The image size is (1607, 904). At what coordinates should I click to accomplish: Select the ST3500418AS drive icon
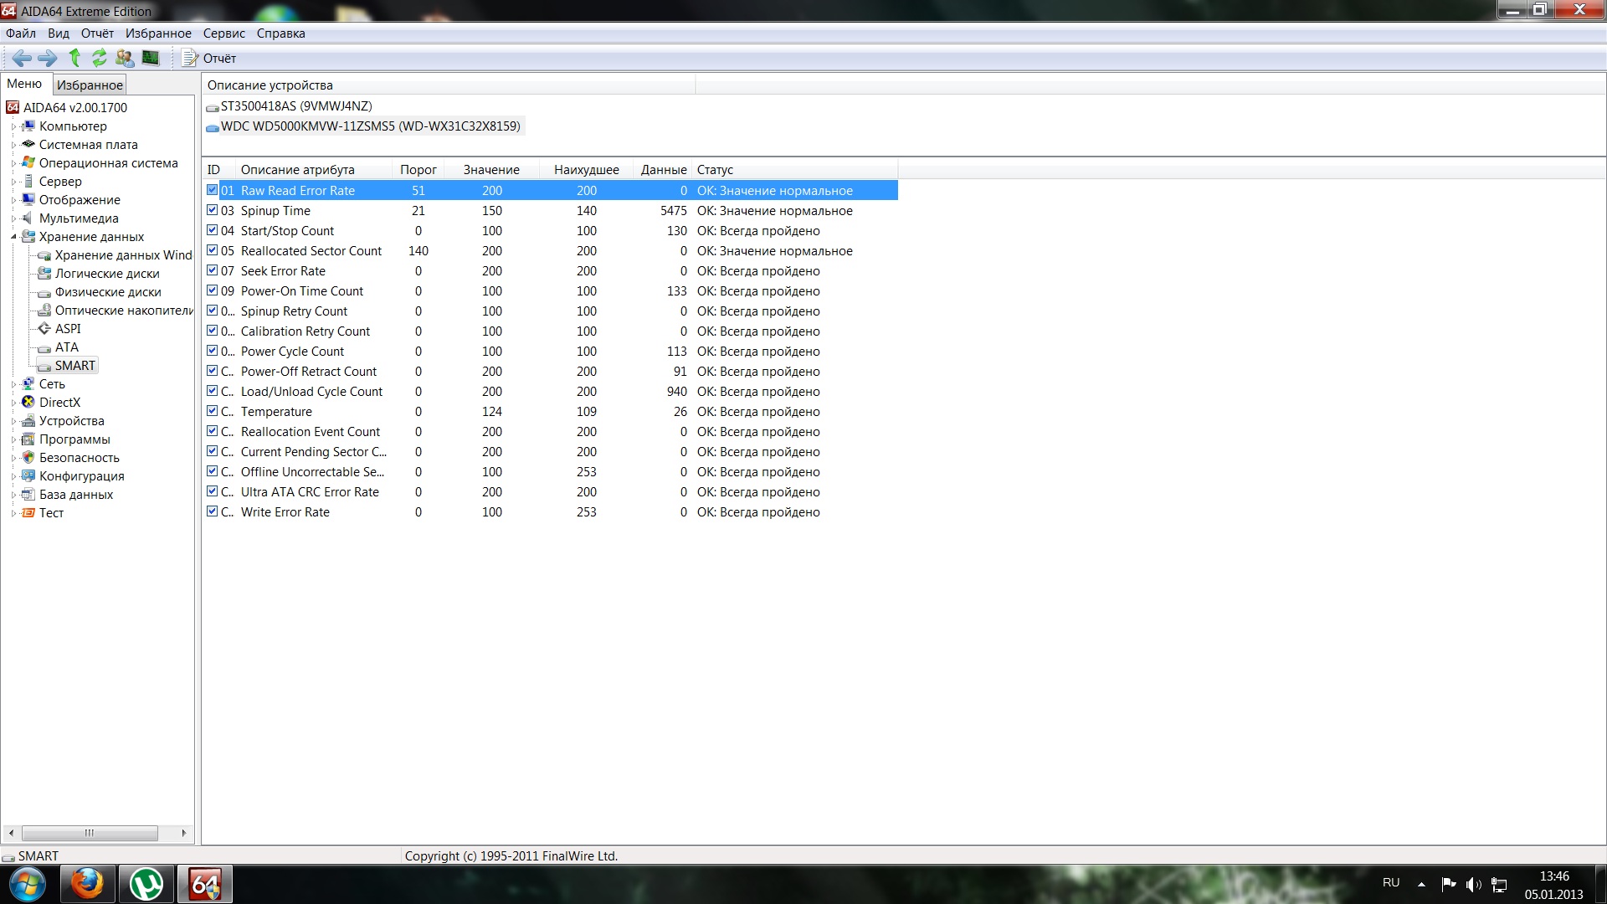click(x=213, y=107)
